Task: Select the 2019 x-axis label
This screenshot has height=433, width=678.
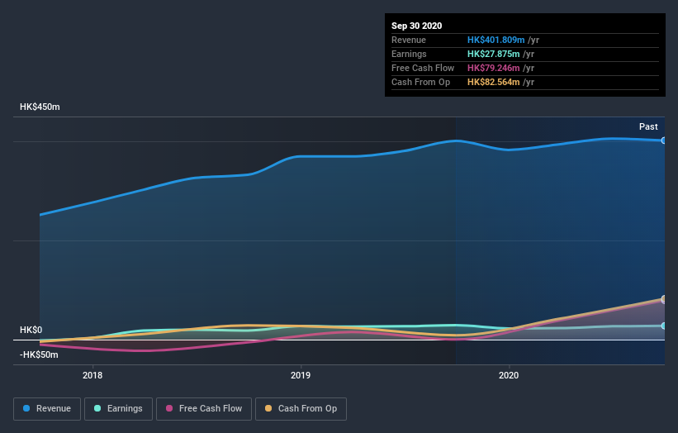Action: (x=301, y=375)
